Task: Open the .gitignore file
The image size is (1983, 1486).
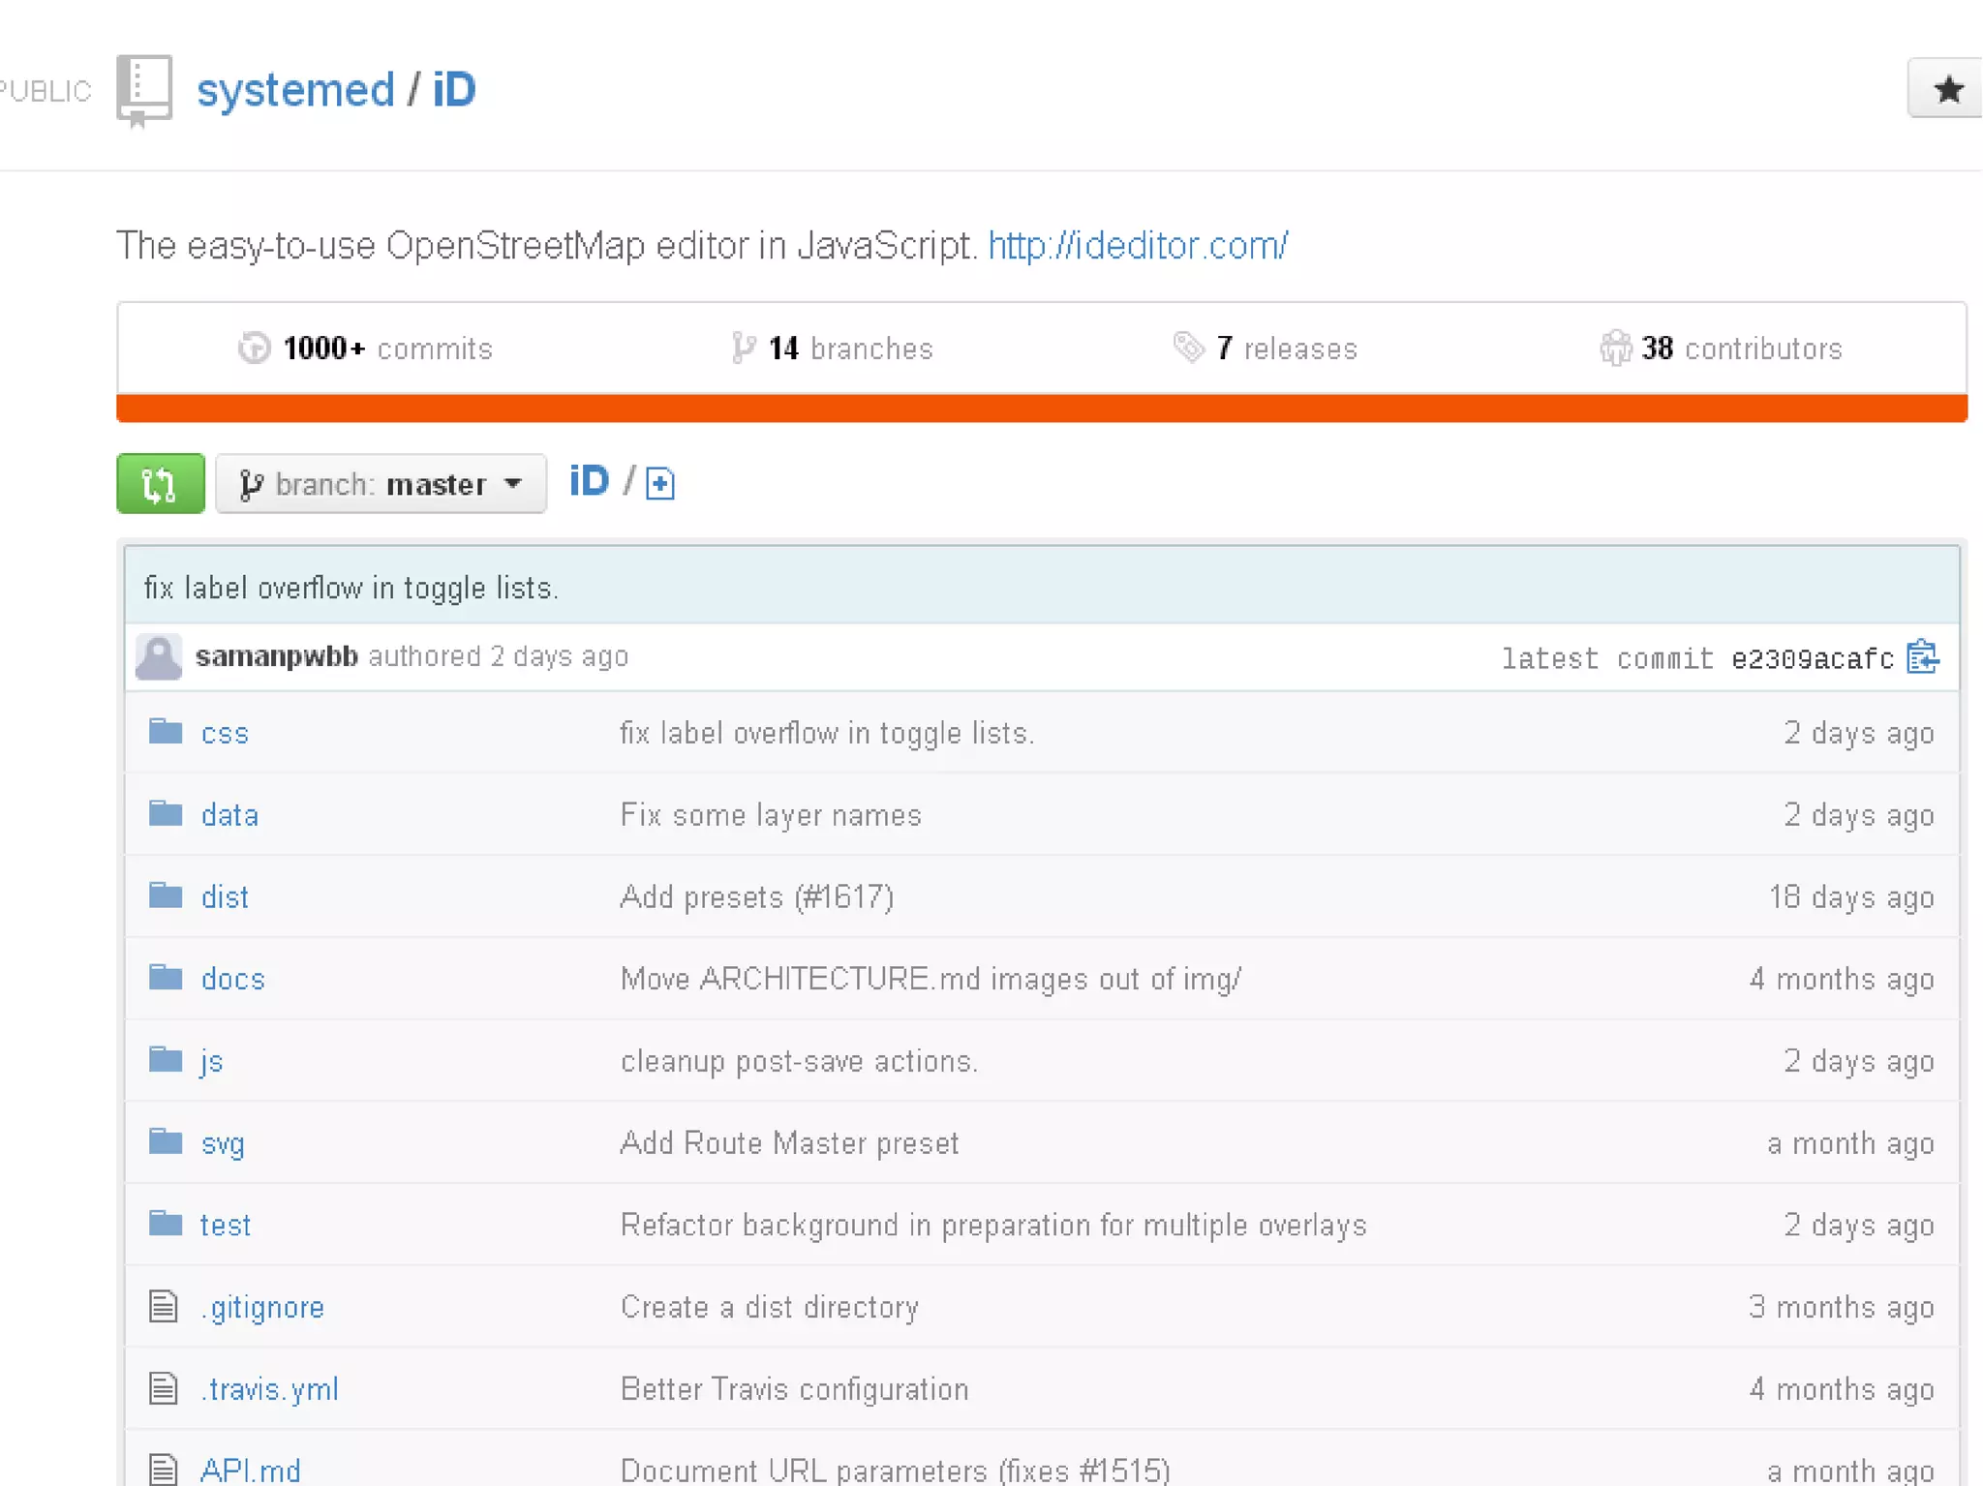Action: pos(262,1307)
